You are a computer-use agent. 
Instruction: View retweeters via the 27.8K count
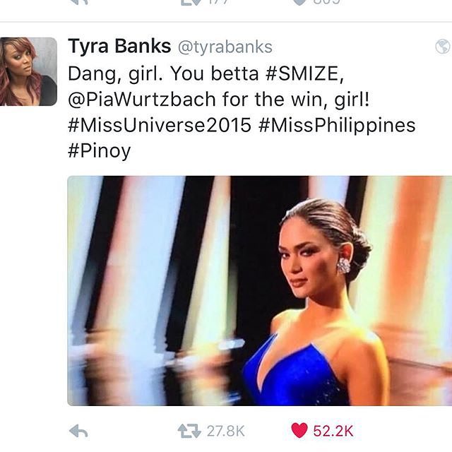[226, 432]
